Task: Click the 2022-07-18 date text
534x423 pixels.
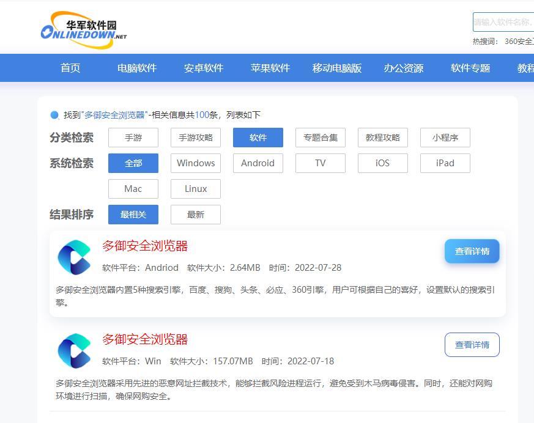Action: pos(311,361)
